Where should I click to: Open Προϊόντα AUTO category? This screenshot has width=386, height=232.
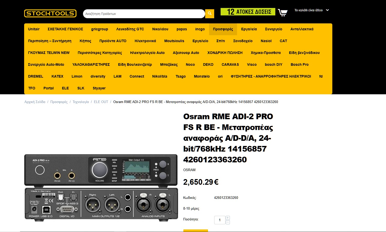tap(113, 41)
